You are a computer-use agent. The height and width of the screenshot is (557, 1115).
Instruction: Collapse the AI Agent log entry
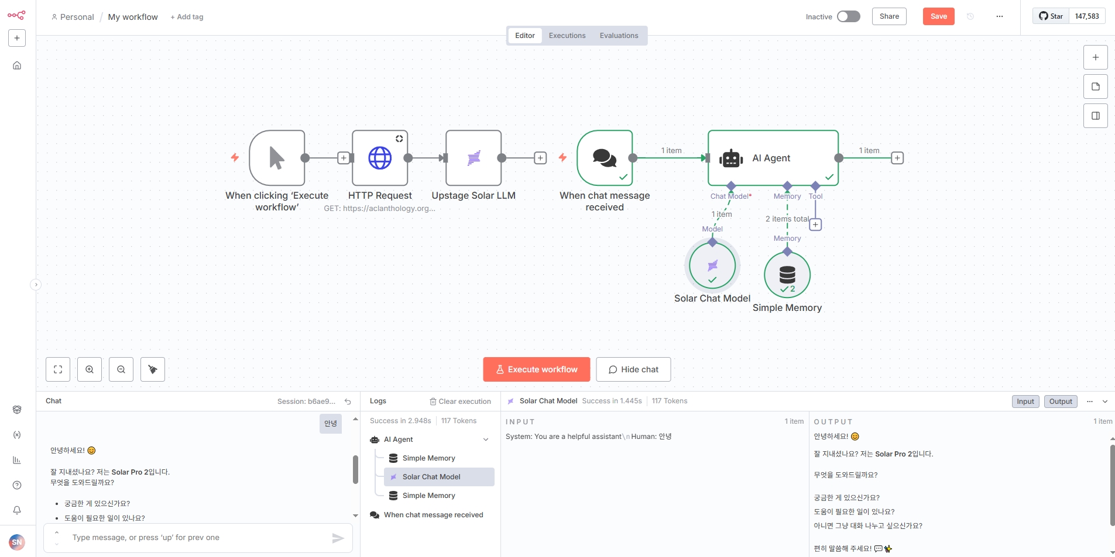(x=486, y=440)
